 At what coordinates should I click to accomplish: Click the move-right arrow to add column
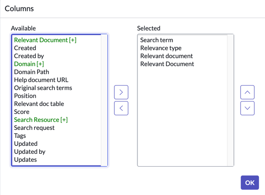click(121, 92)
